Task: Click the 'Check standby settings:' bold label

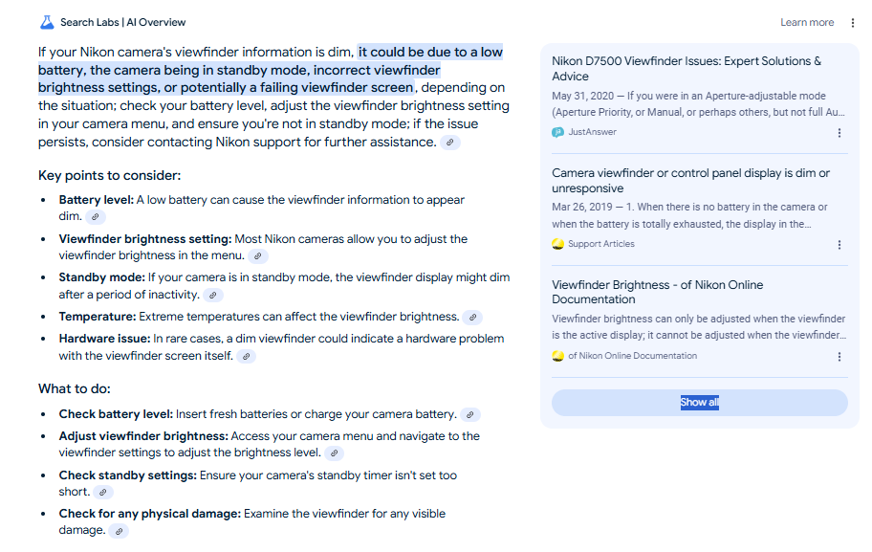Action: (128, 475)
